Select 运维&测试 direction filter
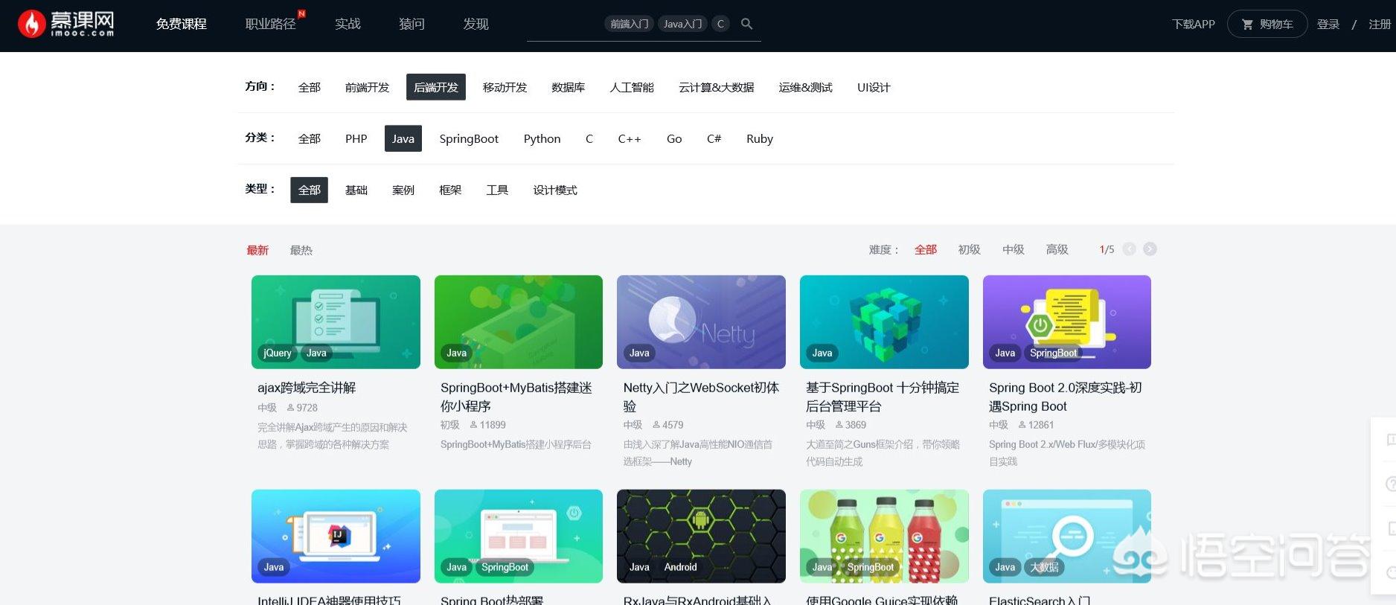Image resolution: width=1396 pixels, height=605 pixels. (x=805, y=87)
